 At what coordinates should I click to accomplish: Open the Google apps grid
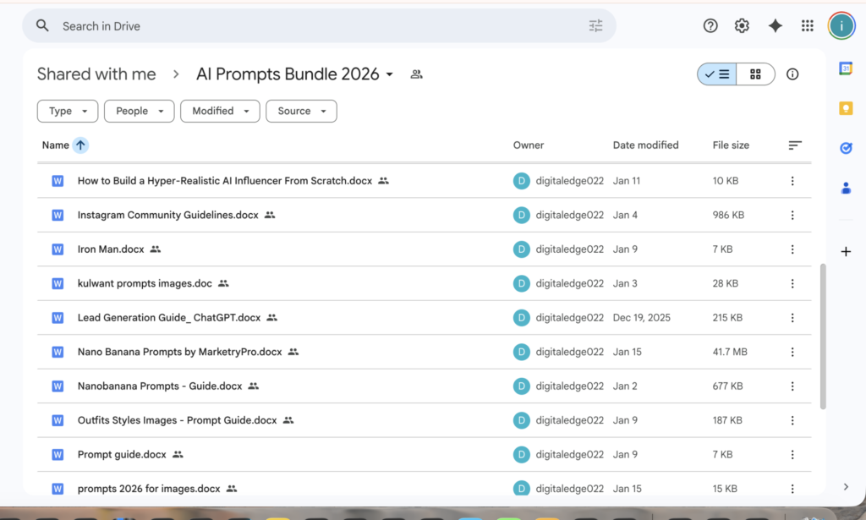(807, 26)
